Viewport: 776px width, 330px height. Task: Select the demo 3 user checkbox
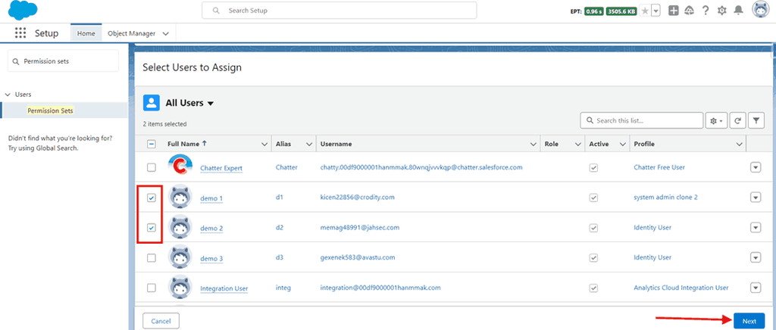pyautogui.click(x=152, y=257)
